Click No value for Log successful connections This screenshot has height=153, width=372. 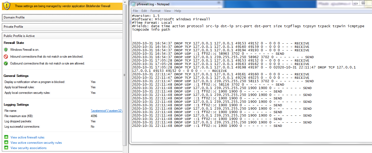pos(92,127)
